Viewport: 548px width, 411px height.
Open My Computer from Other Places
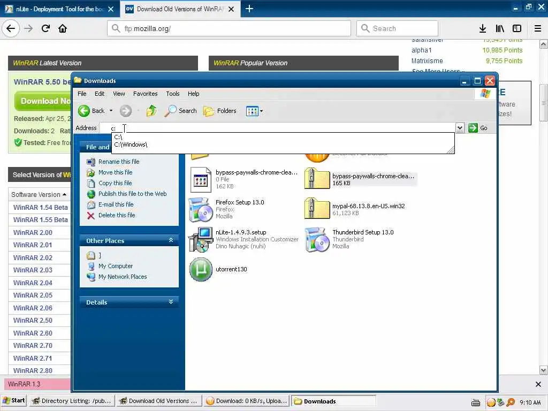coord(116,266)
